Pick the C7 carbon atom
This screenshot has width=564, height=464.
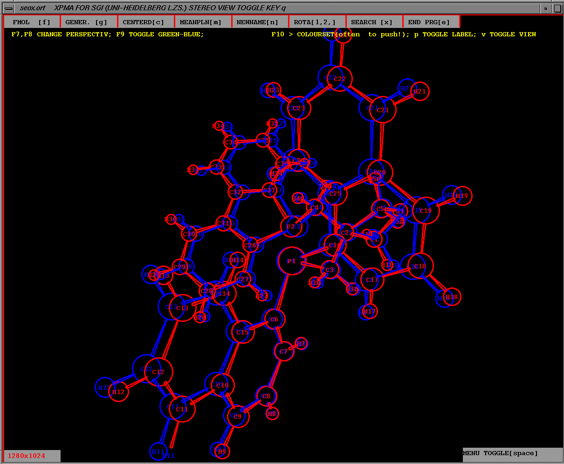283,351
